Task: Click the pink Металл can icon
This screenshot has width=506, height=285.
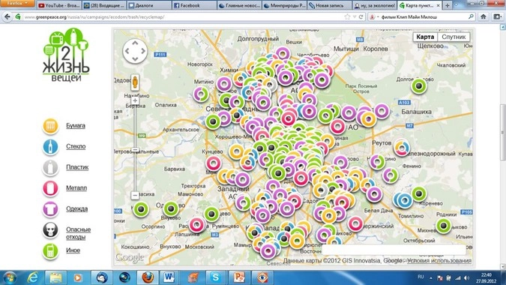Action: [50, 188]
